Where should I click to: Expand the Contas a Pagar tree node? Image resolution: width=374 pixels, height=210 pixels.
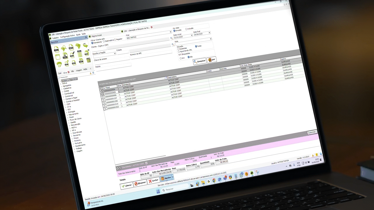coord(64,98)
